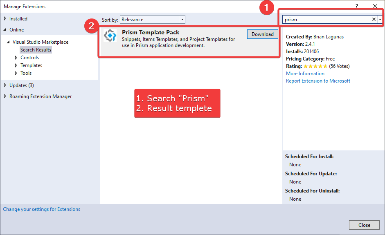This screenshot has height=235, width=385.
Task: Select Roaming Extension Manager tree item
Action: pyautogui.click(x=41, y=96)
